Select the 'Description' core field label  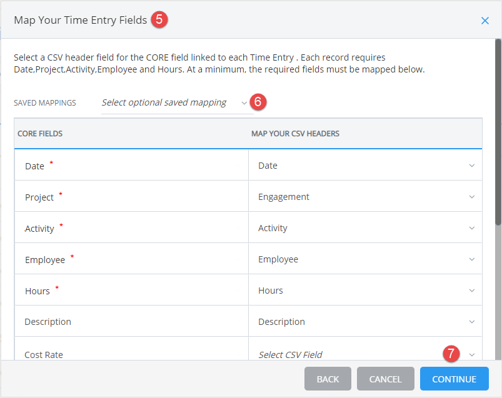(48, 322)
